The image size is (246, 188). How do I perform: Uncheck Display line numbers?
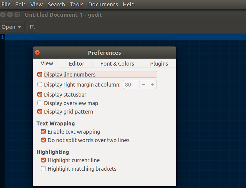pos(40,75)
